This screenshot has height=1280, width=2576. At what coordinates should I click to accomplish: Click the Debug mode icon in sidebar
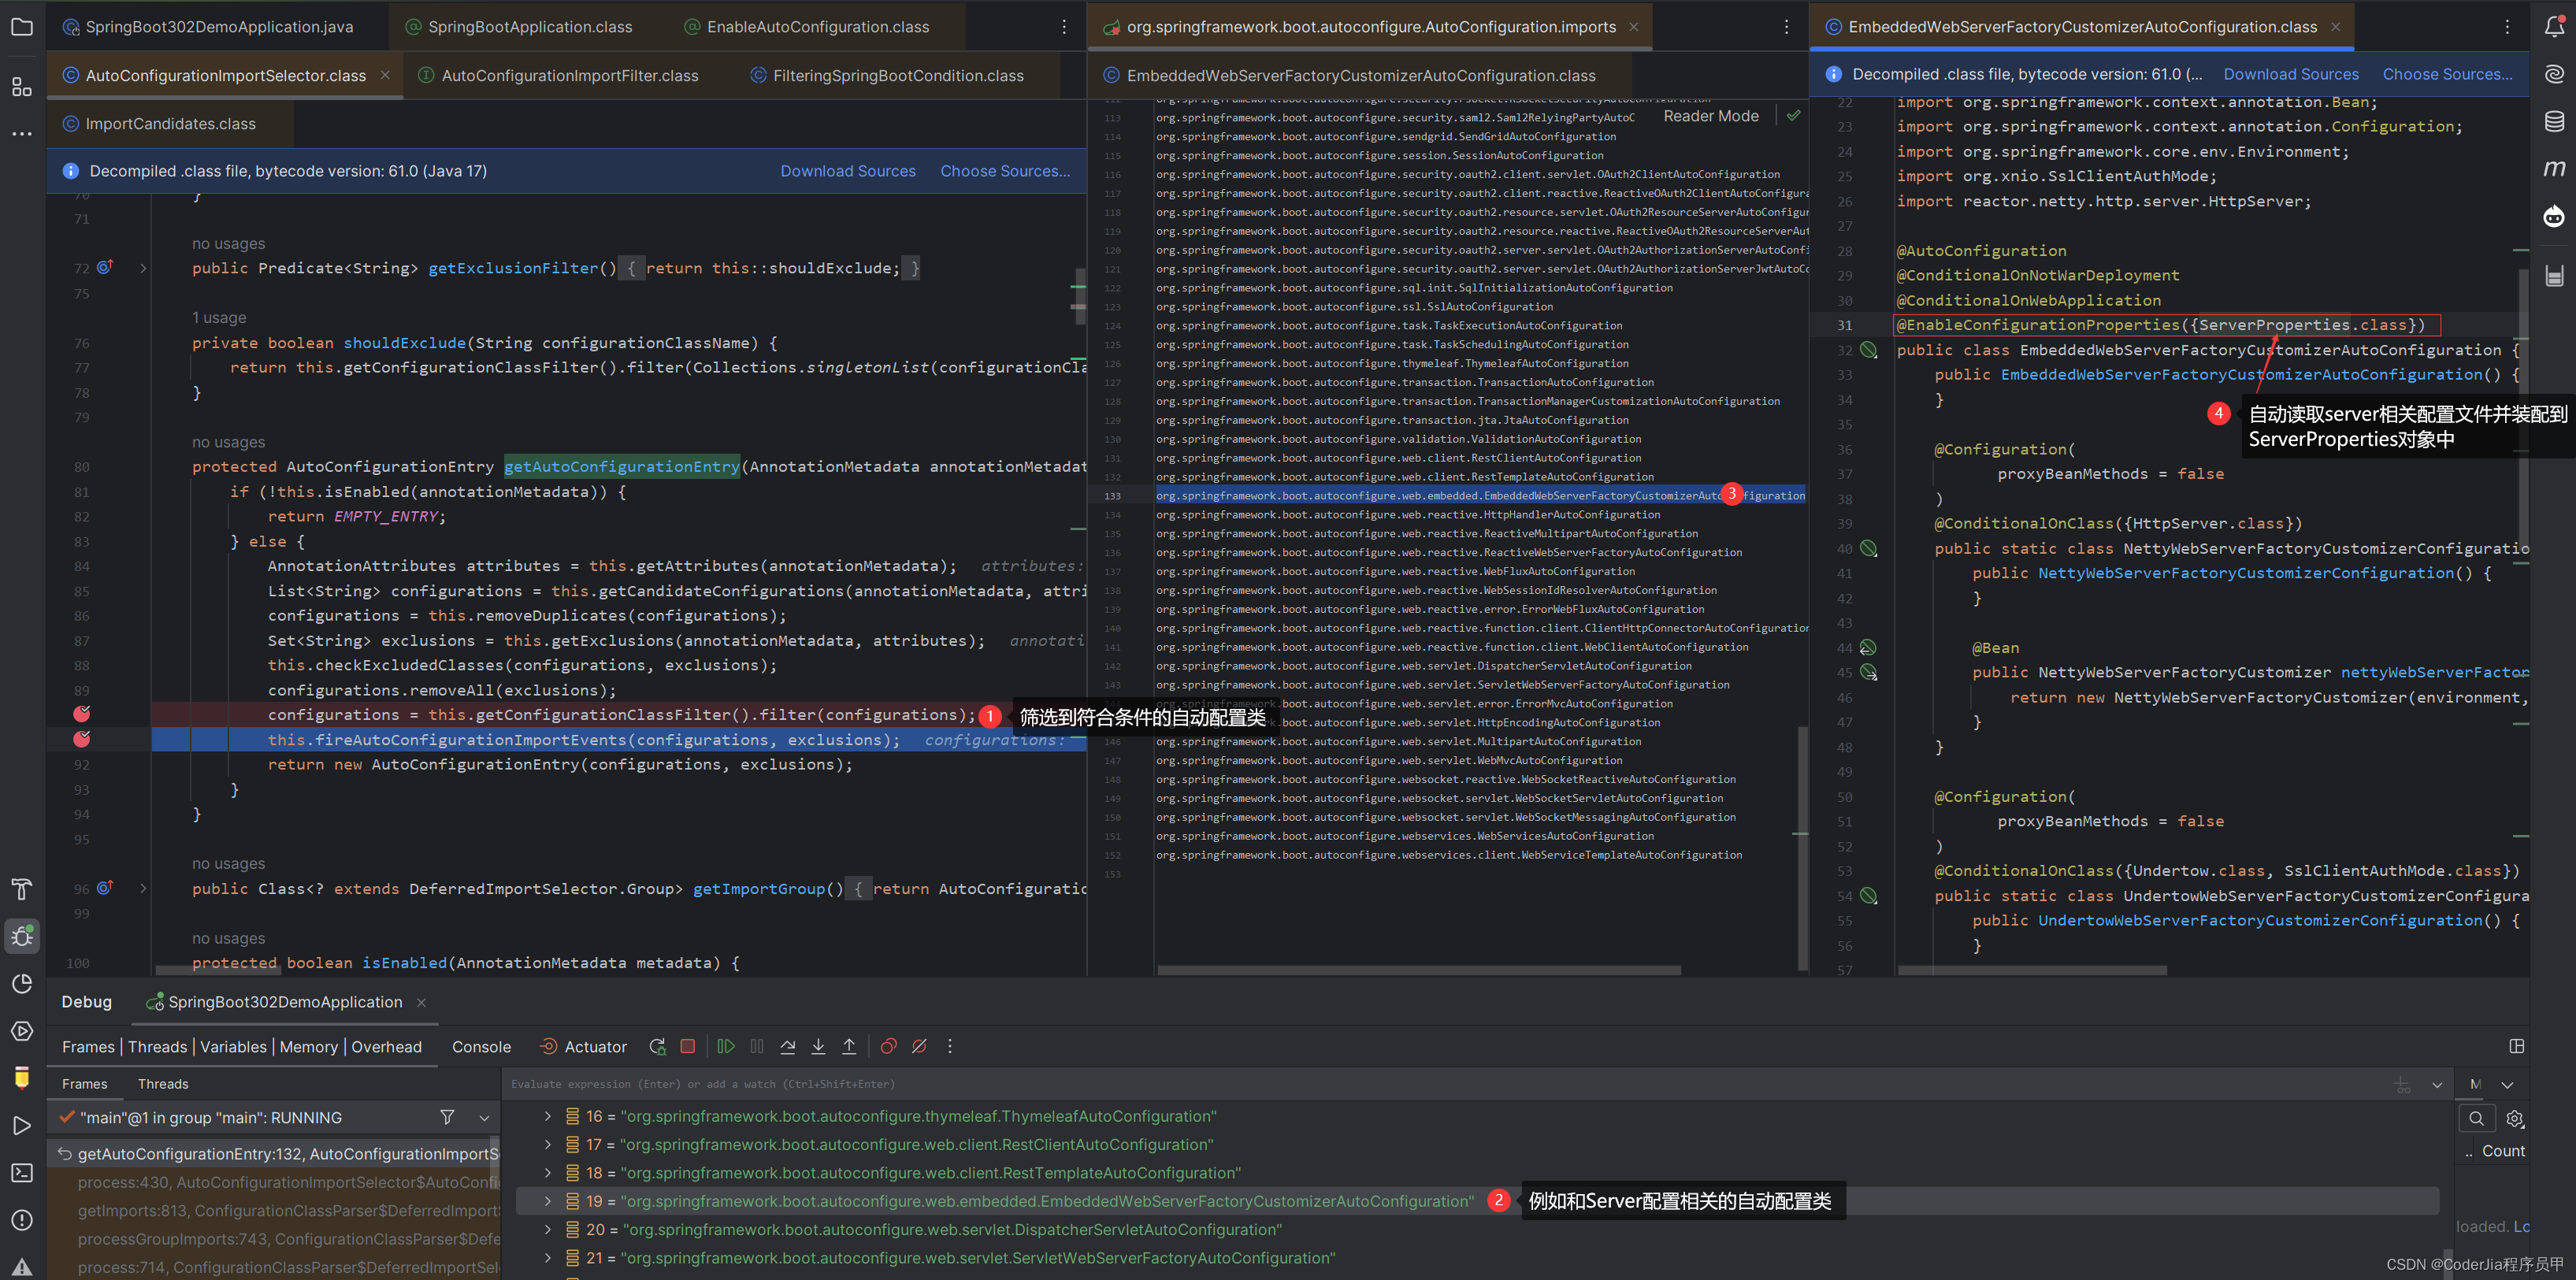click(23, 938)
